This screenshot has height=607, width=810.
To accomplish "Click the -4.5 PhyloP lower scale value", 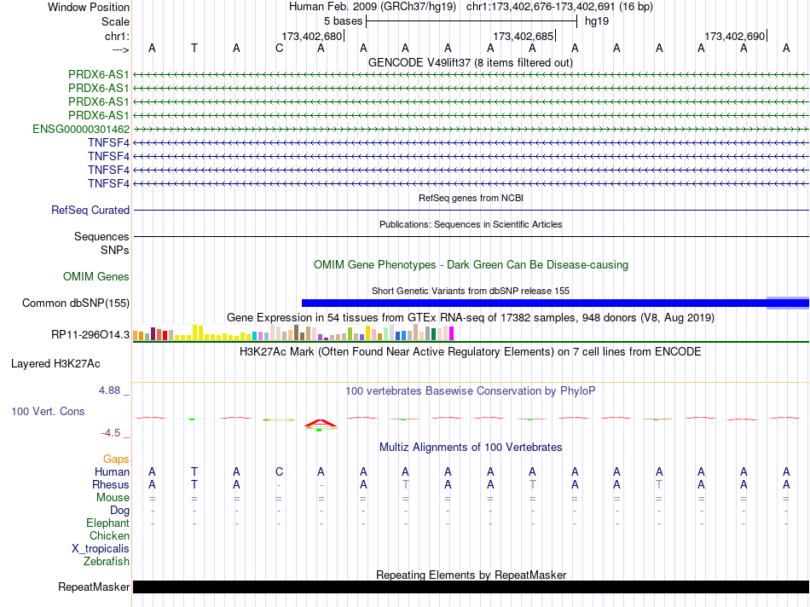I will [x=111, y=433].
